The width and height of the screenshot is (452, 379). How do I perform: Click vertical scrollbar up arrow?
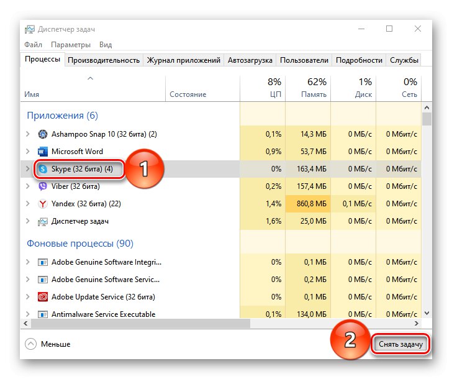click(427, 107)
